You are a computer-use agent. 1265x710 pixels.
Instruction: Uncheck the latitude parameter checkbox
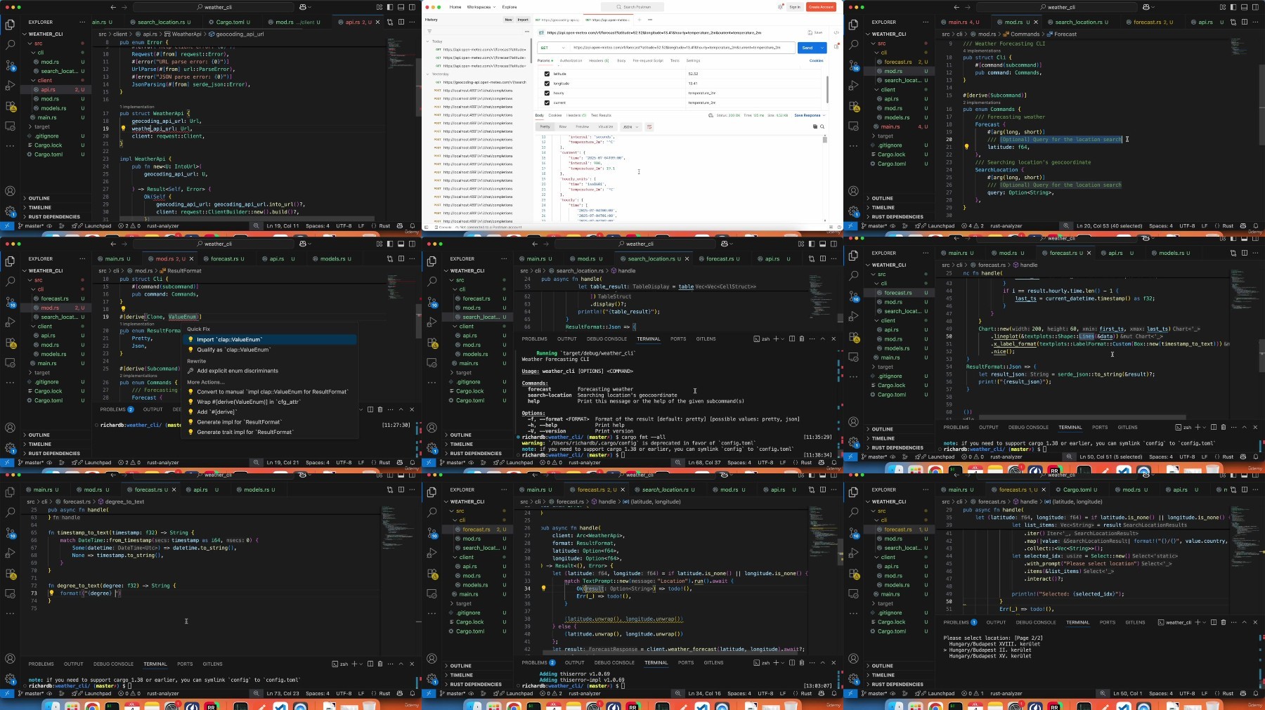[547, 74]
